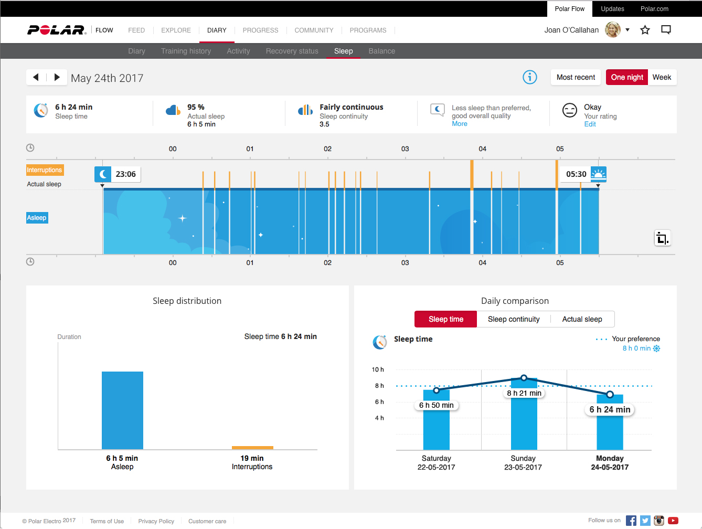Open Polar Facebook page icon
702x529 pixels.
pyautogui.click(x=631, y=521)
